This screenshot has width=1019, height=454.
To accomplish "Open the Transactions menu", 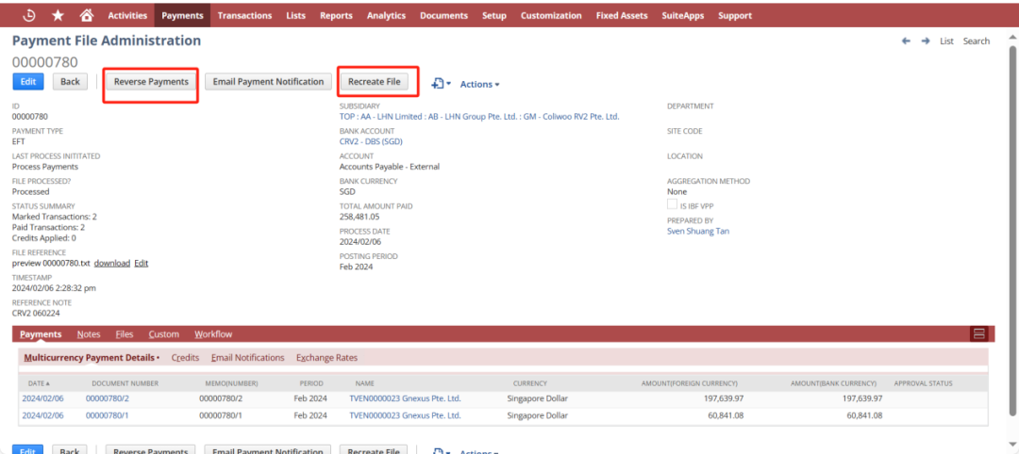I will point(245,15).
